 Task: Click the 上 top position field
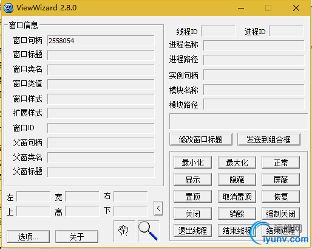point(33,211)
